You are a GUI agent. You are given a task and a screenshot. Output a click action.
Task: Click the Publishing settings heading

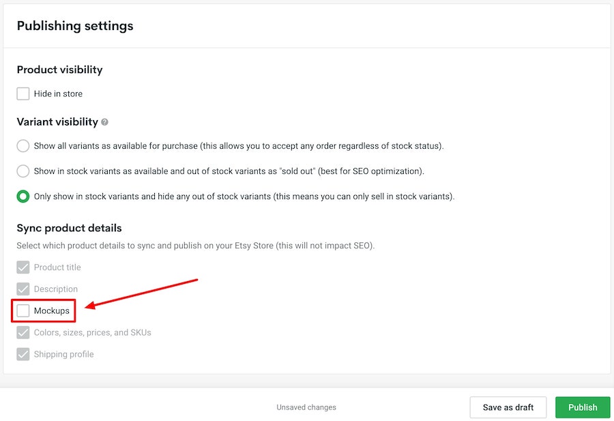75,26
